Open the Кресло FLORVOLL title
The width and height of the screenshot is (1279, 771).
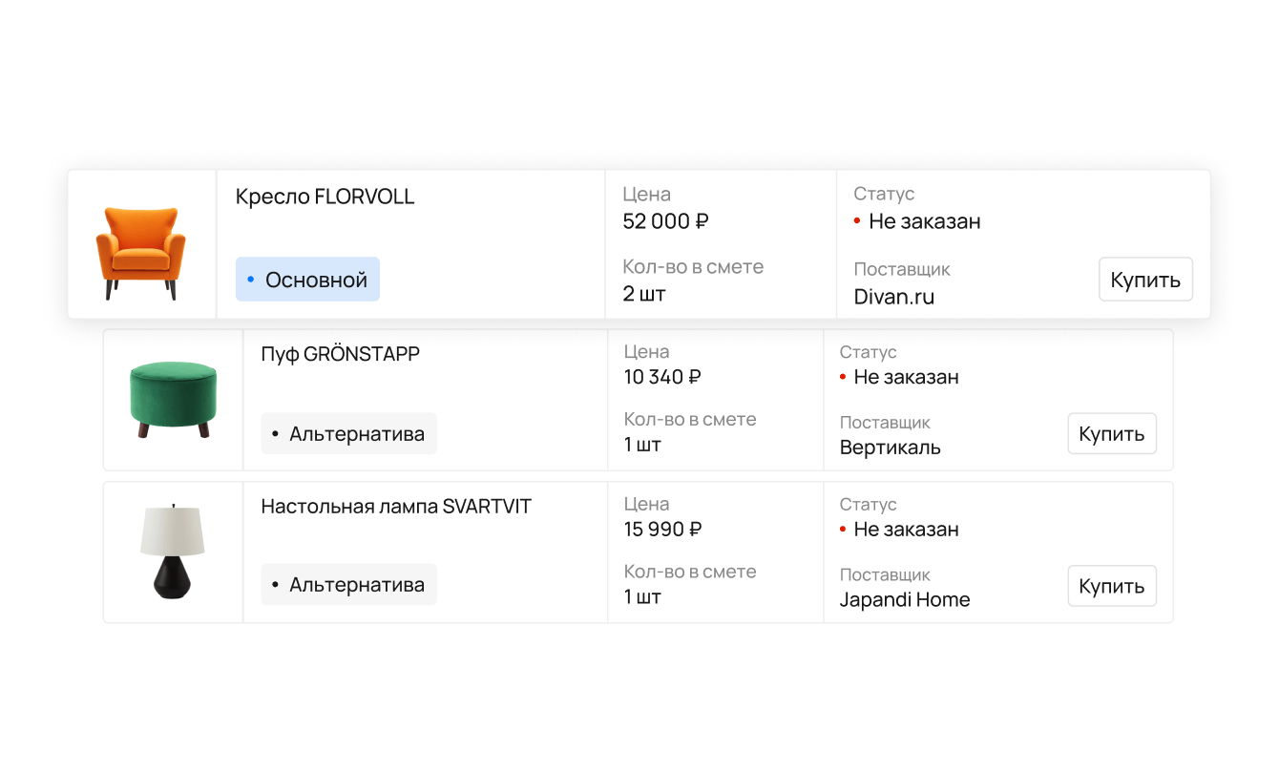pyautogui.click(x=325, y=197)
